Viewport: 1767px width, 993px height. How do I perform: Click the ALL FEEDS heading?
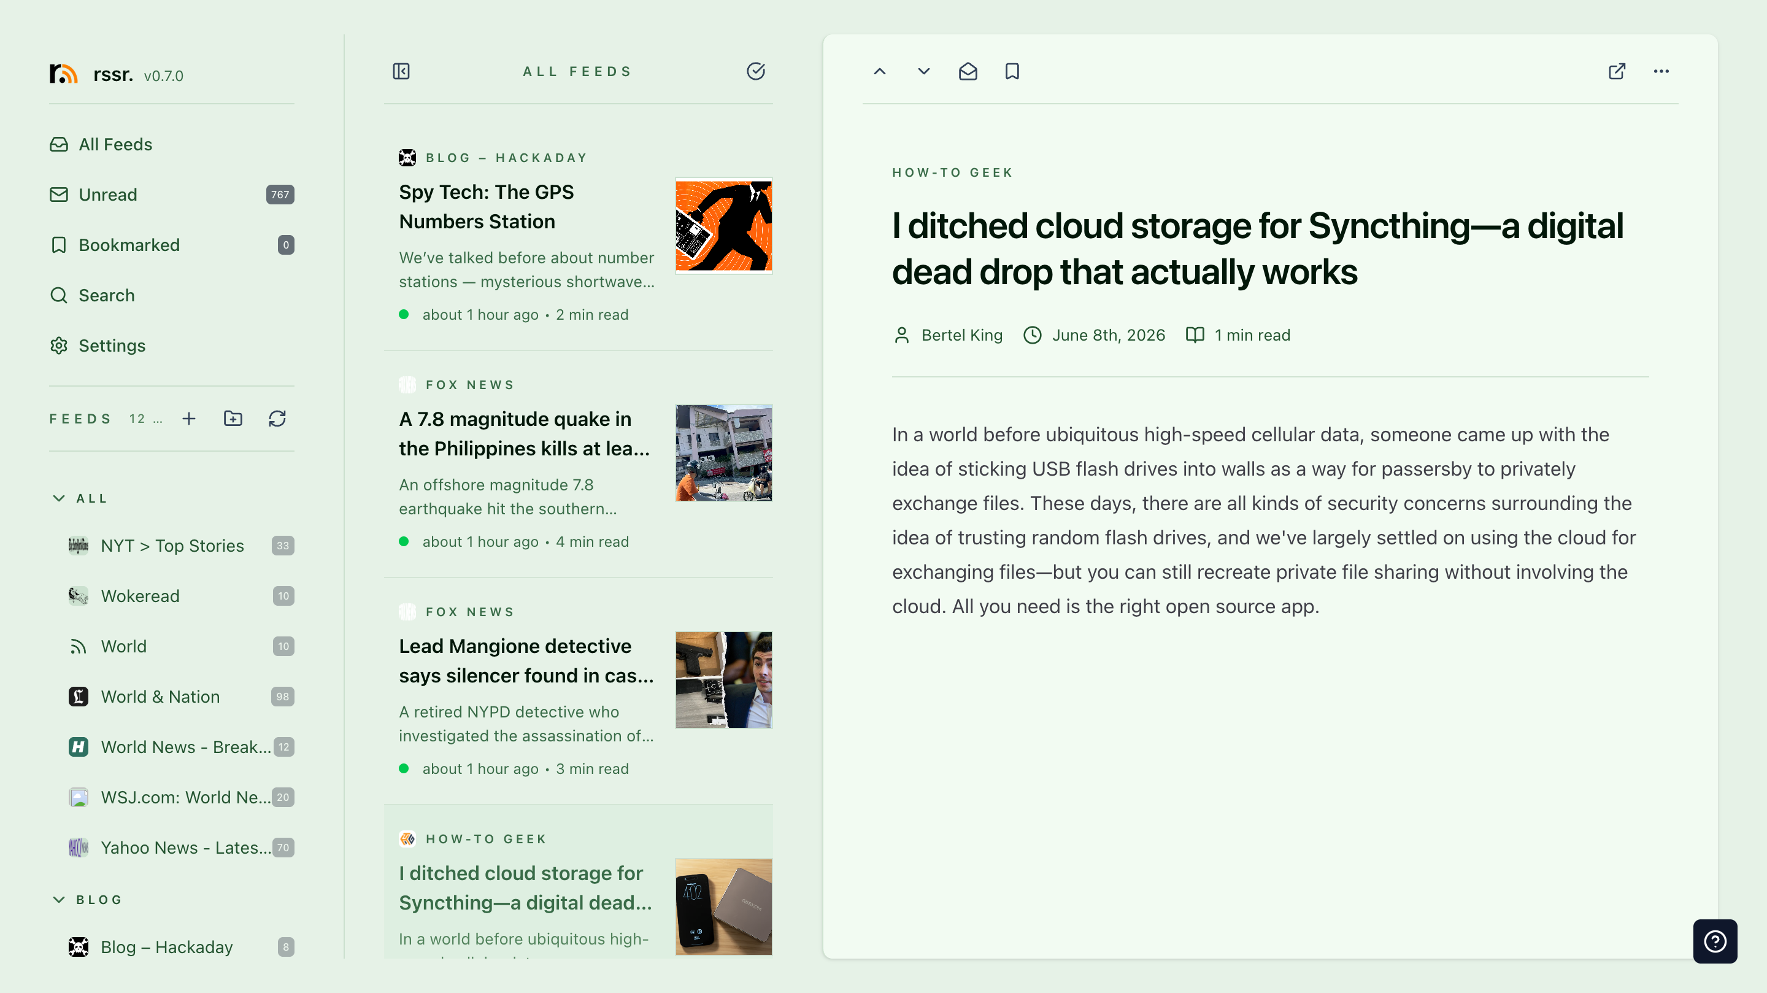[x=577, y=71]
